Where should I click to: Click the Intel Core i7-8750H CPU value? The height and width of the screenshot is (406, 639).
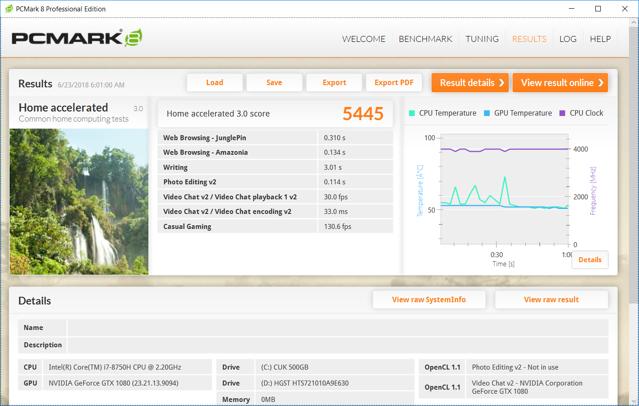coord(115,367)
